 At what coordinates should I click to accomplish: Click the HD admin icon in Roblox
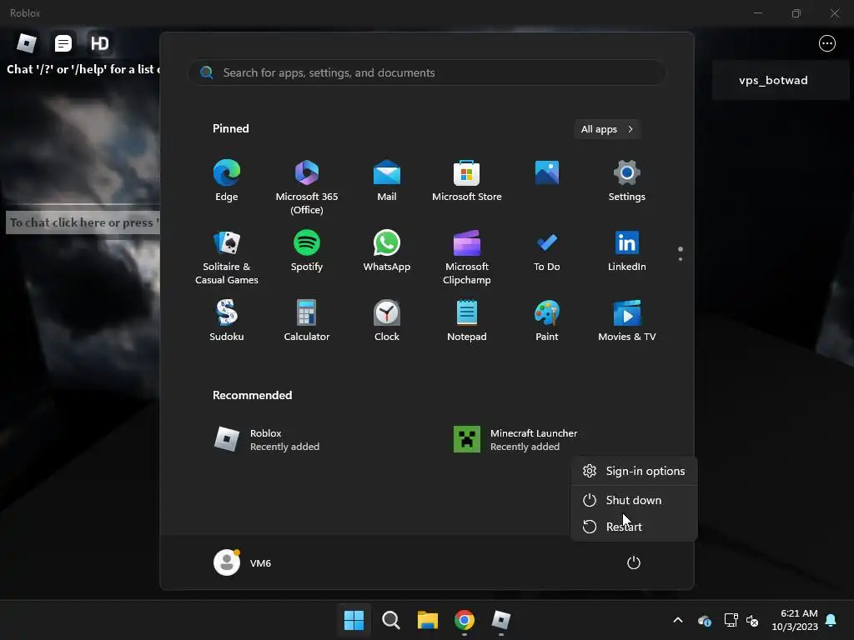pos(100,43)
